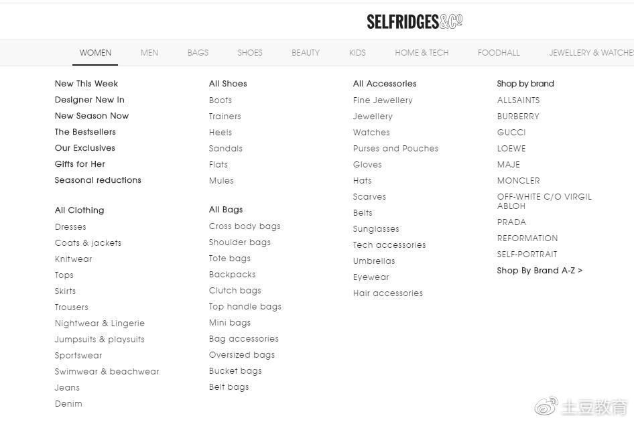Screen dimensions: 634x422
Task: Select the HOME & TECH tab
Action: click(x=422, y=53)
